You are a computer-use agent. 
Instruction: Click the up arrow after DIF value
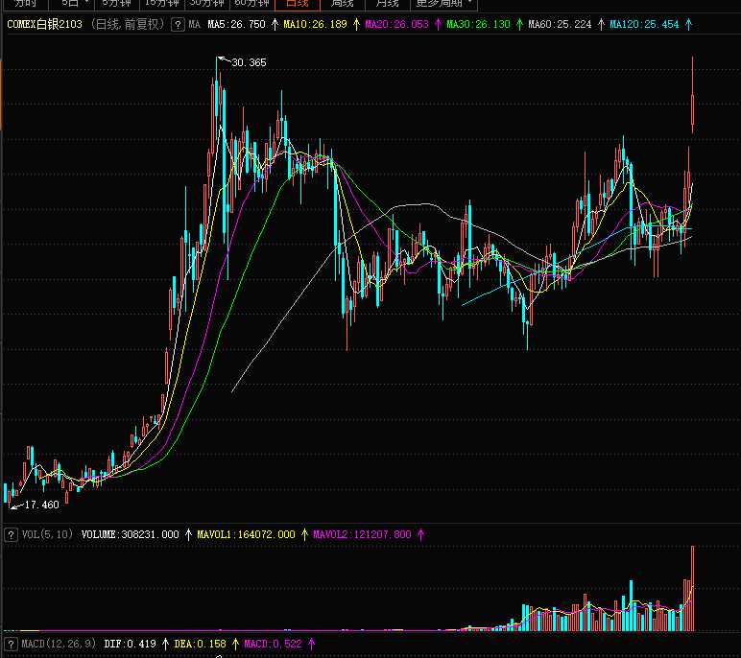point(165,644)
